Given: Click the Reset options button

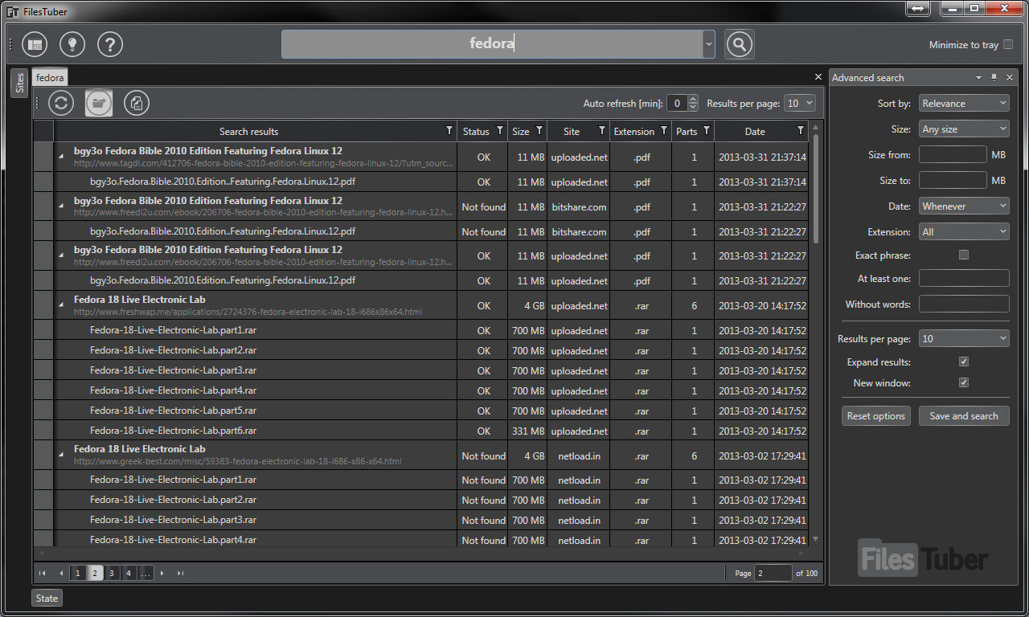Looking at the screenshot, I should tap(876, 416).
